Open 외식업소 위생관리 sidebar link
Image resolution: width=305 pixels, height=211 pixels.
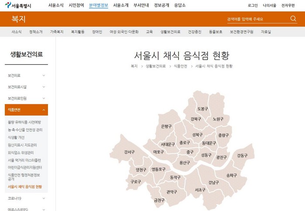click(21, 153)
